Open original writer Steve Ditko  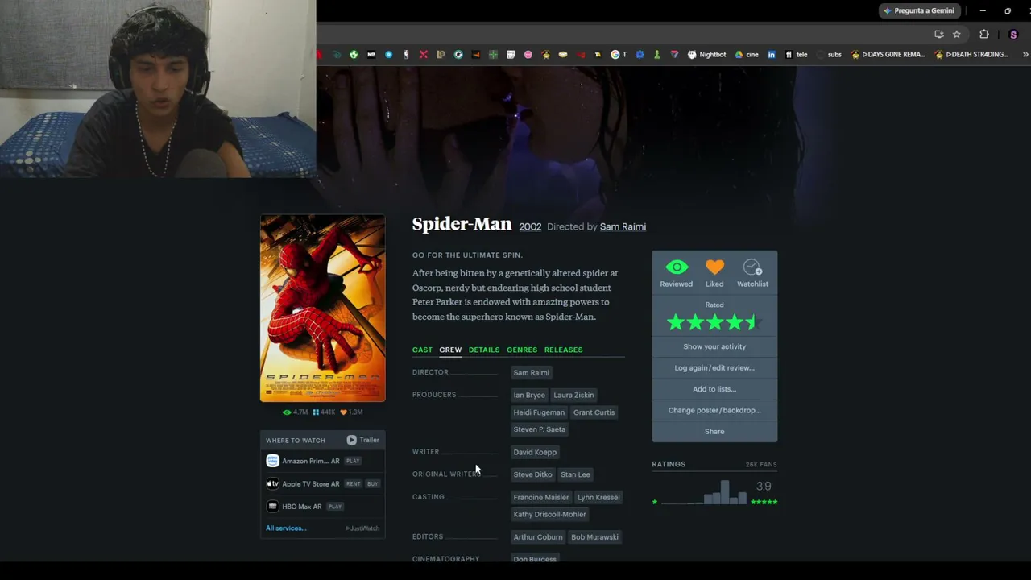(x=532, y=474)
